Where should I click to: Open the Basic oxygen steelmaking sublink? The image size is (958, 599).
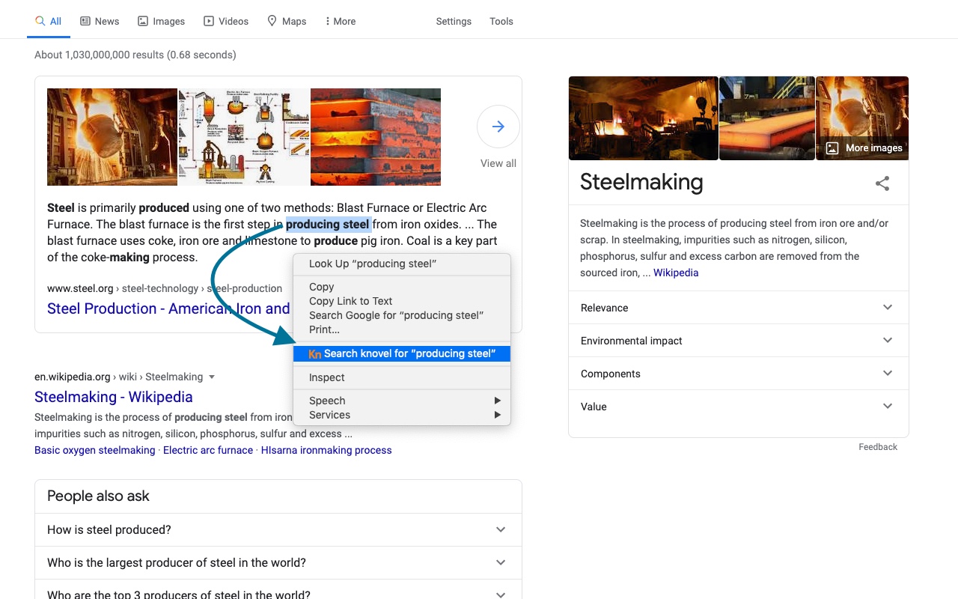95,450
